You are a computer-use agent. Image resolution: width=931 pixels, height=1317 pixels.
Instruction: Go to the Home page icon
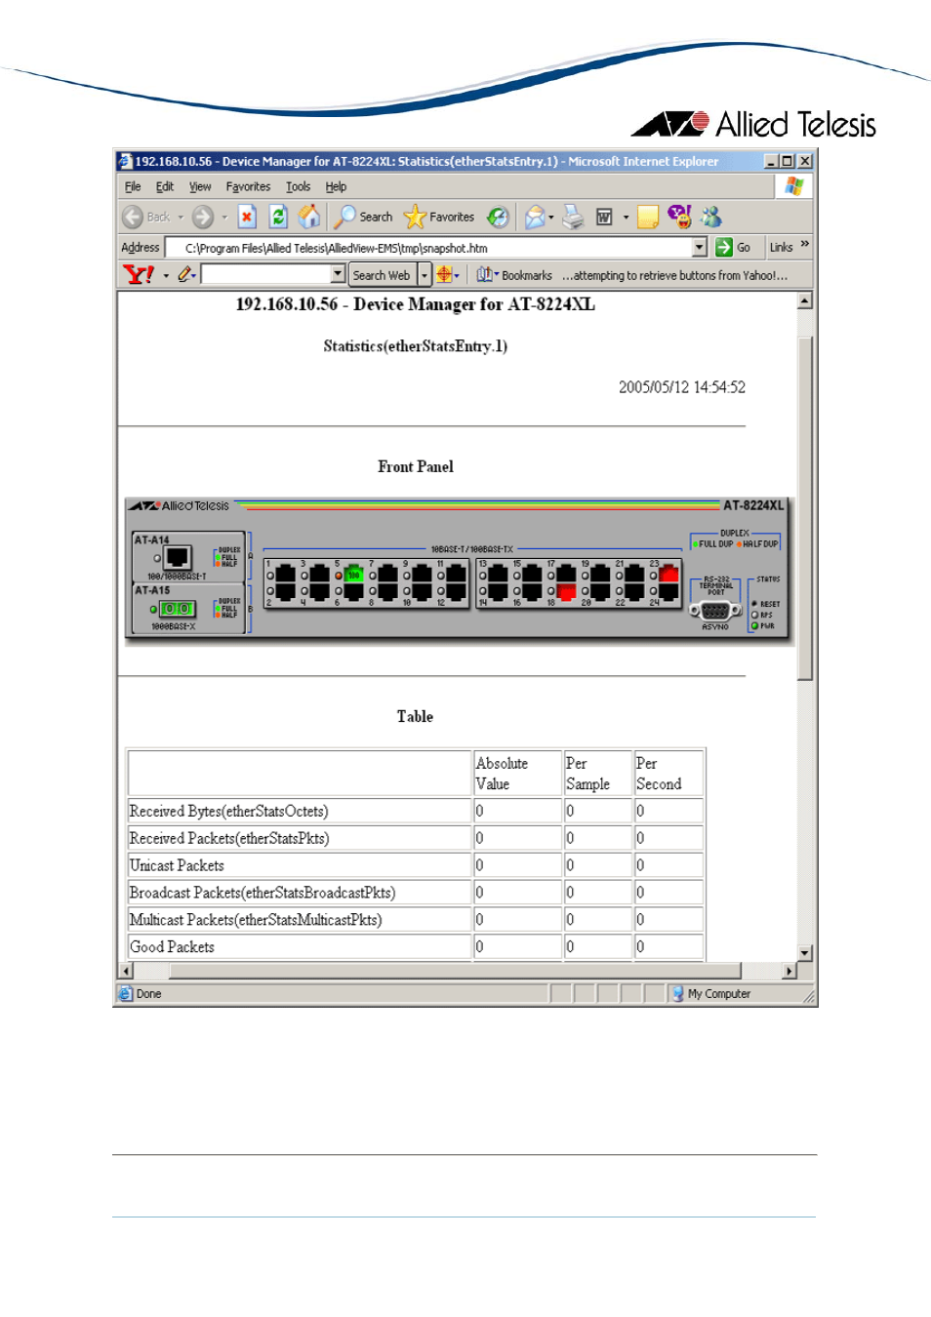pyautogui.click(x=309, y=217)
